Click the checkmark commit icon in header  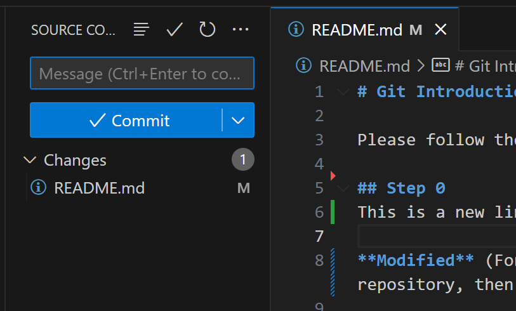tap(175, 29)
